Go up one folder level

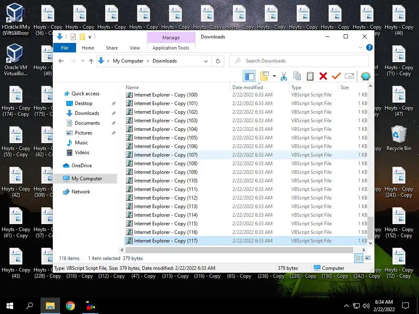[x=91, y=61]
